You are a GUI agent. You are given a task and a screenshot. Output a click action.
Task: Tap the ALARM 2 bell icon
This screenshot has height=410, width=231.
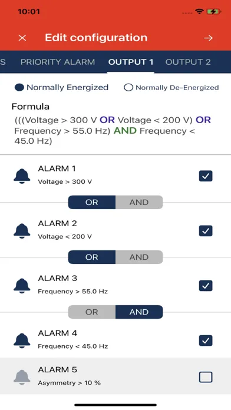pos(22,231)
